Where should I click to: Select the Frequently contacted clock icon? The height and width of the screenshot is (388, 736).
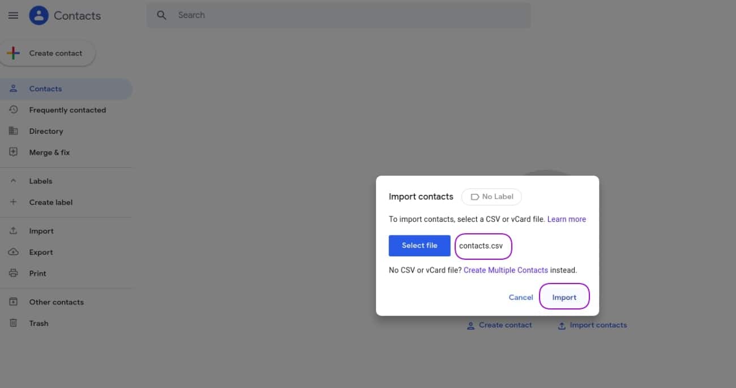pyautogui.click(x=13, y=110)
